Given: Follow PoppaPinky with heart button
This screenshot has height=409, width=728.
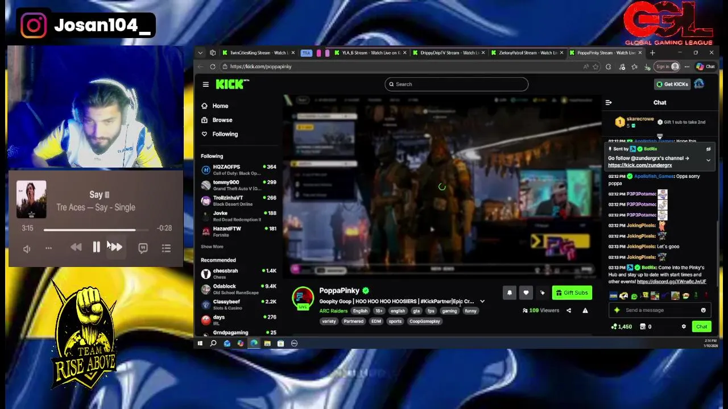Looking at the screenshot, I should point(526,293).
